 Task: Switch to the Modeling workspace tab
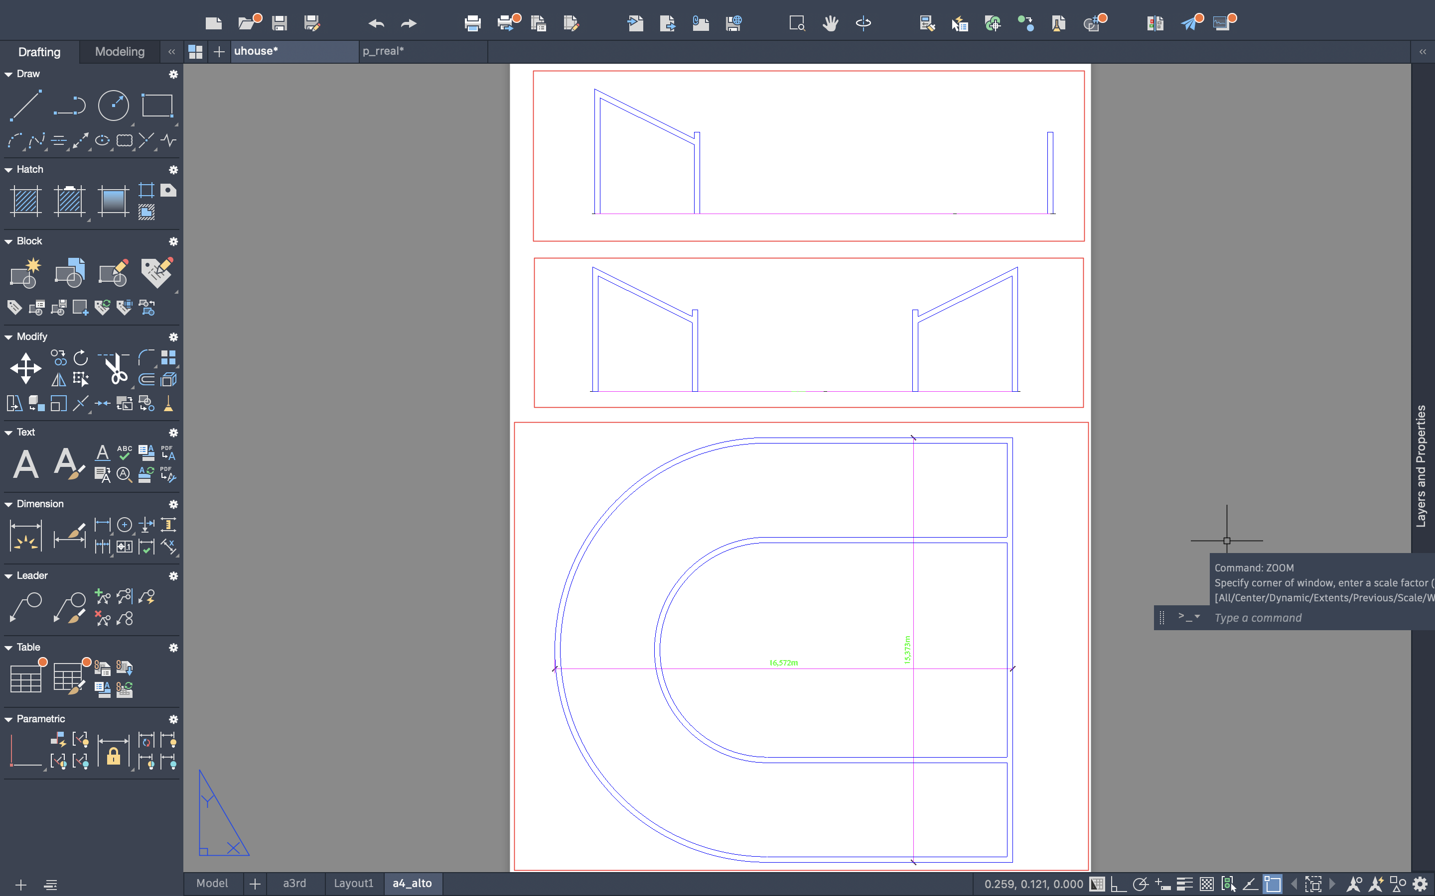[120, 52]
